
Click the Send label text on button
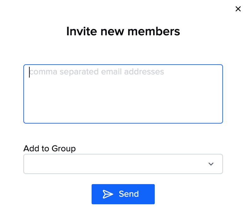pyautogui.click(x=129, y=194)
